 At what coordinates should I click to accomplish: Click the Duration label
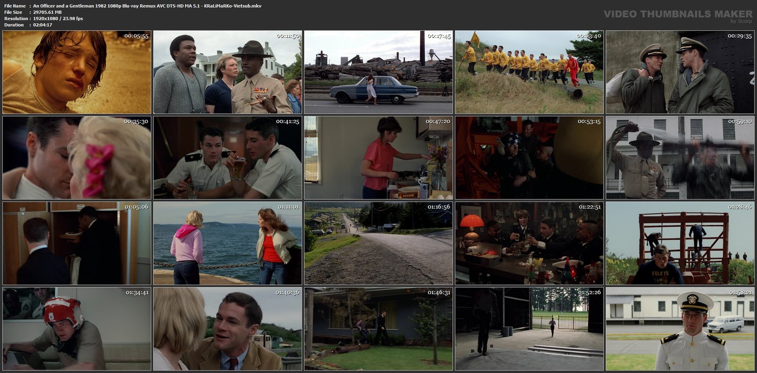pyautogui.click(x=14, y=25)
